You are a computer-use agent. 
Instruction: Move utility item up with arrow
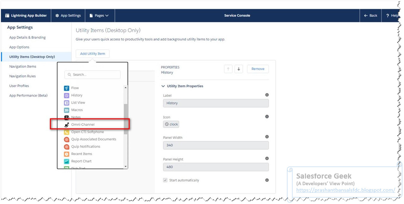click(228, 69)
